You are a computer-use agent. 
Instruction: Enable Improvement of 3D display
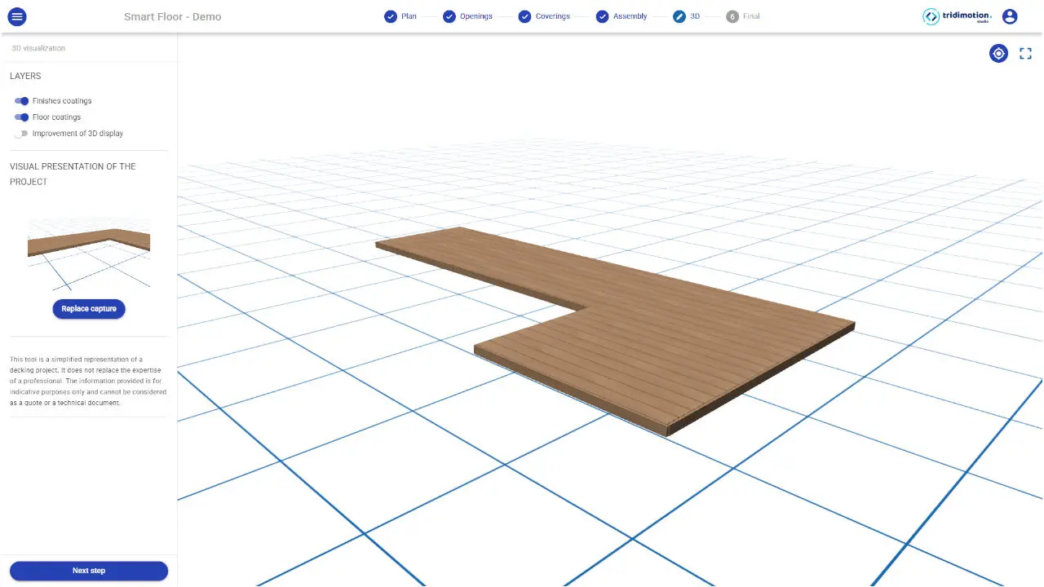pyautogui.click(x=20, y=133)
